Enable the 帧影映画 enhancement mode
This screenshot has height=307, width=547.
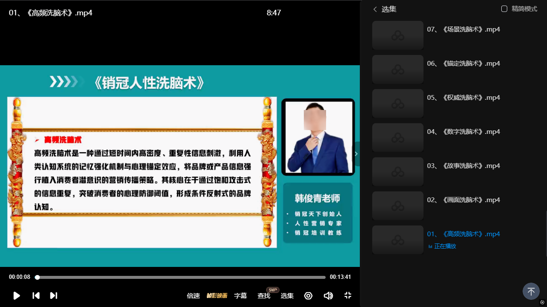[x=217, y=295]
